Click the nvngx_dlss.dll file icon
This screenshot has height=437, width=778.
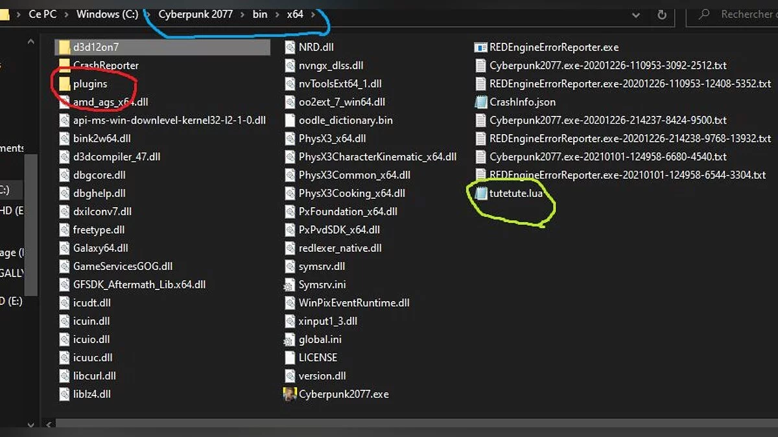click(x=289, y=65)
